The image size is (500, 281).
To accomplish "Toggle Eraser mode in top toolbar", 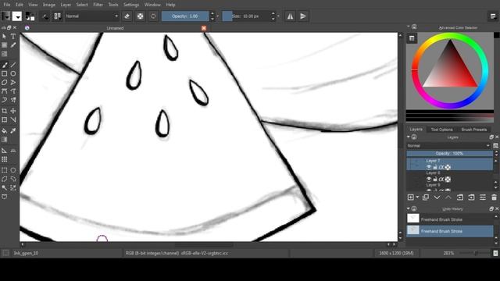I will pos(127,16).
